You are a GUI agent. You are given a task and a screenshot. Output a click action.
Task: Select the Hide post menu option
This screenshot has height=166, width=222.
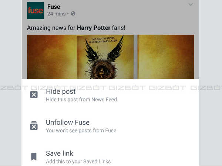pos(61,91)
